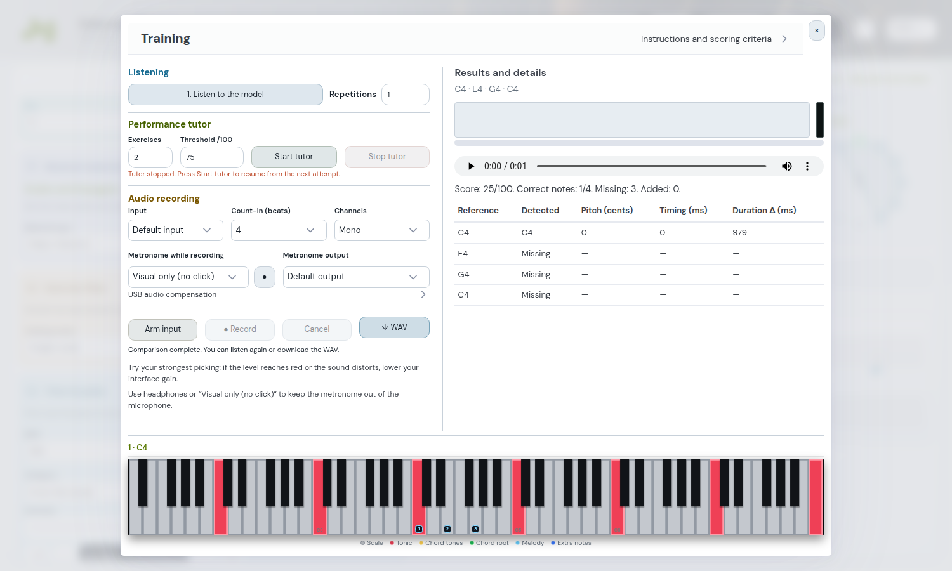Open the audio player's three-dot options menu
The width and height of the screenshot is (952, 571).
[807, 166]
